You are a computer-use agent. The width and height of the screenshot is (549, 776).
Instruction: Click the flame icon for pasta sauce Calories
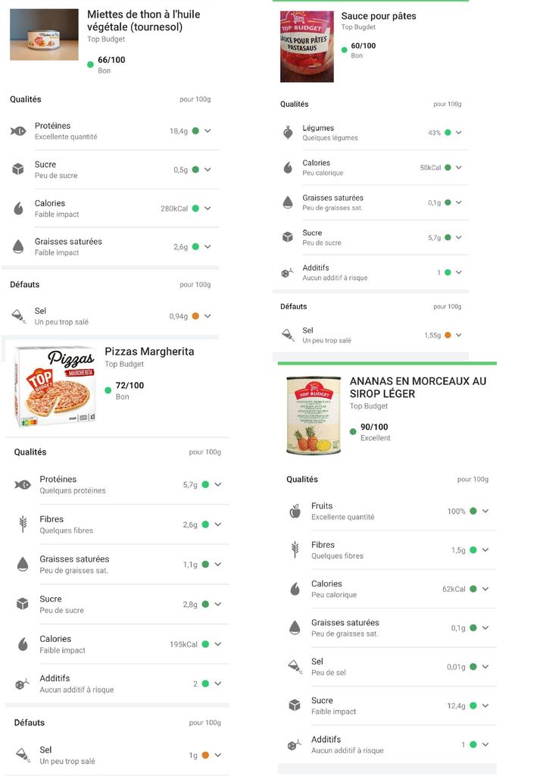(x=288, y=167)
